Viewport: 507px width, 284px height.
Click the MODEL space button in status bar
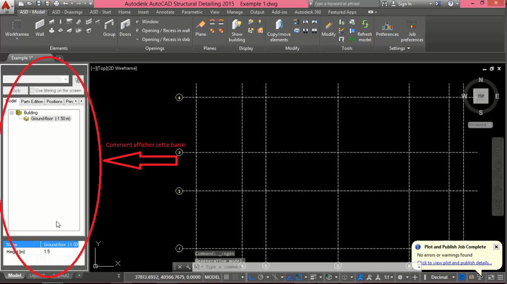[x=212, y=277]
